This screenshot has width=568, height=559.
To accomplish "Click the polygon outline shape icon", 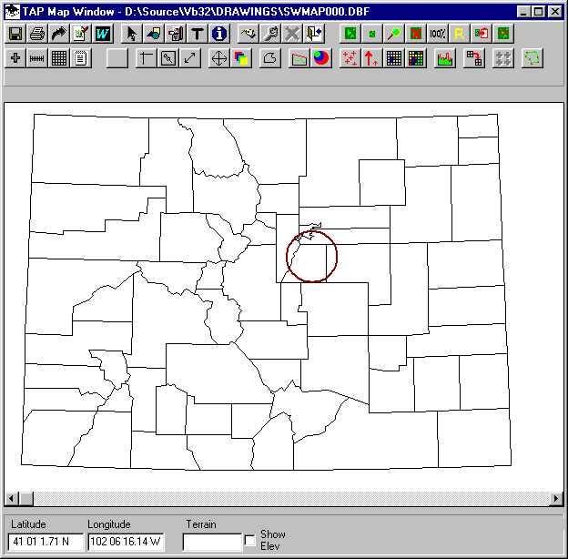I will click(270, 58).
